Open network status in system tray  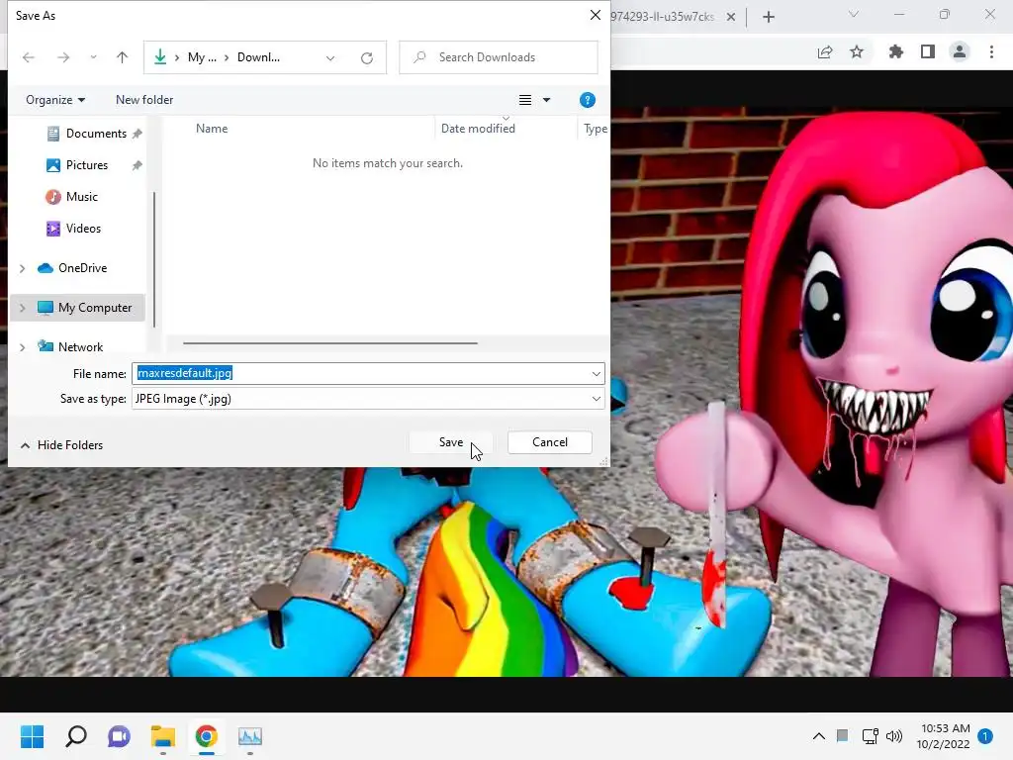click(870, 736)
